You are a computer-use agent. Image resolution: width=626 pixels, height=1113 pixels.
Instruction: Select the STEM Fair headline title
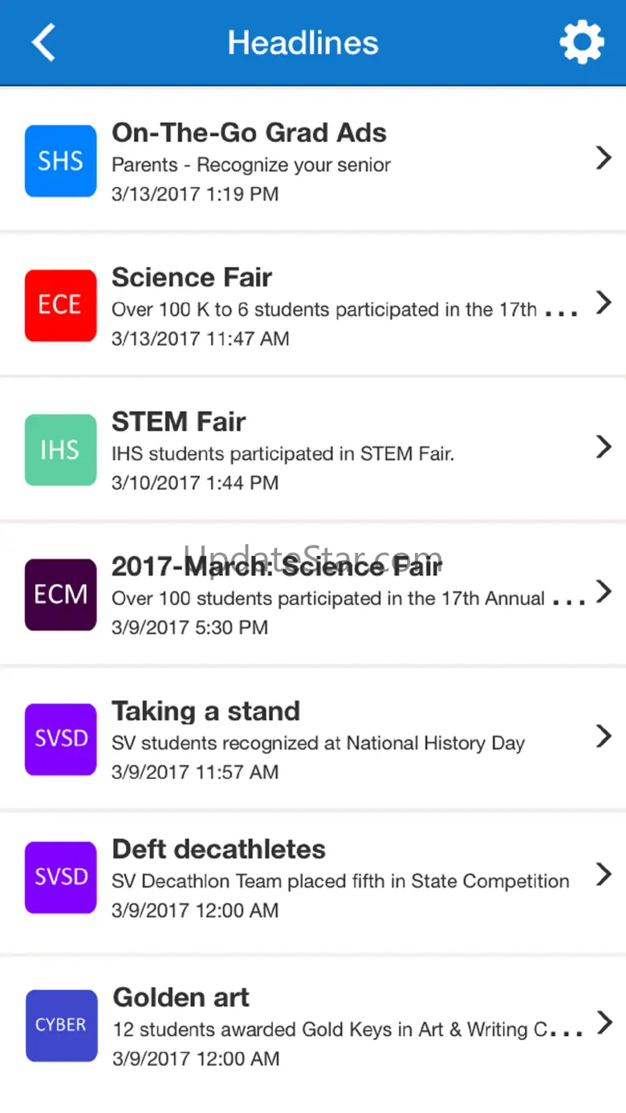(178, 422)
